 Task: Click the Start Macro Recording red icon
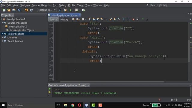coord(133,19)
